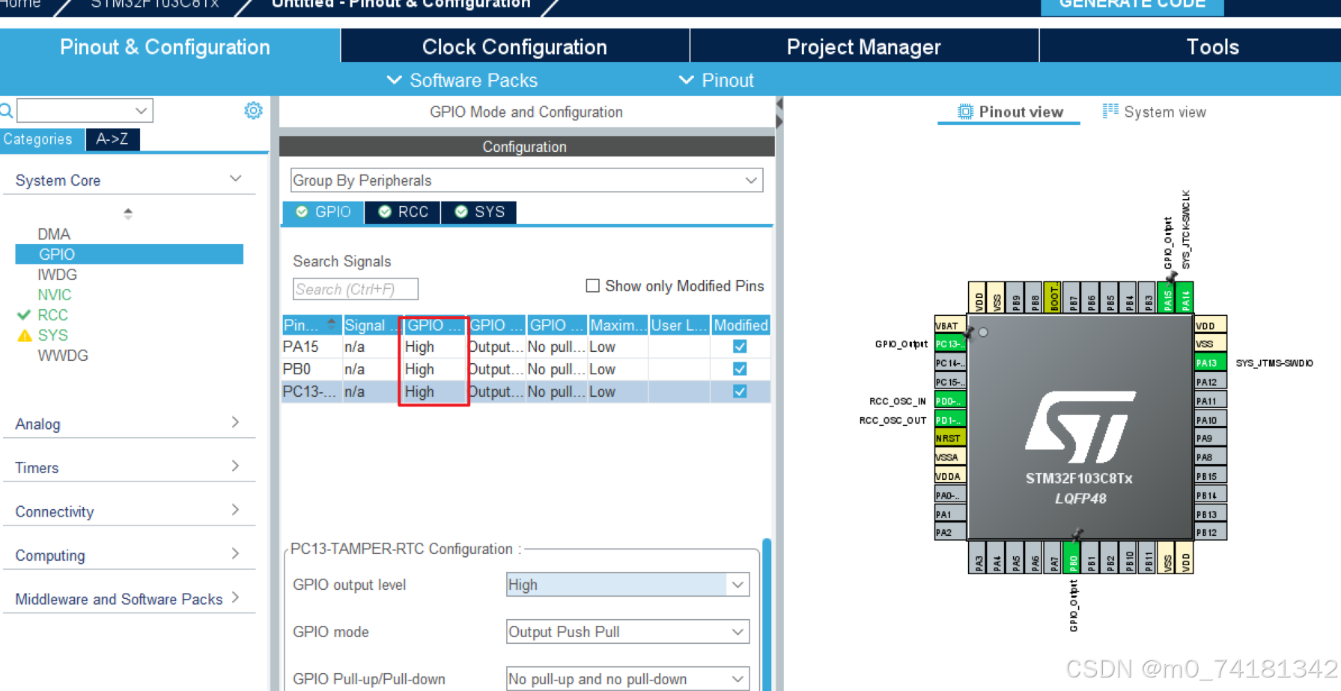Switch to the Clock Configuration tab
The width and height of the screenshot is (1341, 691).
pos(514,46)
